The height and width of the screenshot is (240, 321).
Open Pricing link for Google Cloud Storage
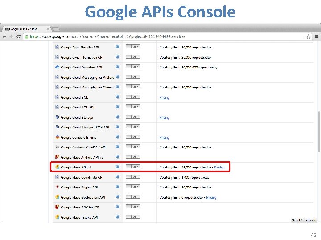click(165, 117)
